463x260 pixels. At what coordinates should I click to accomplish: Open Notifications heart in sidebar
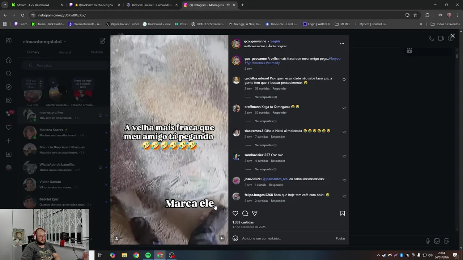(9, 127)
